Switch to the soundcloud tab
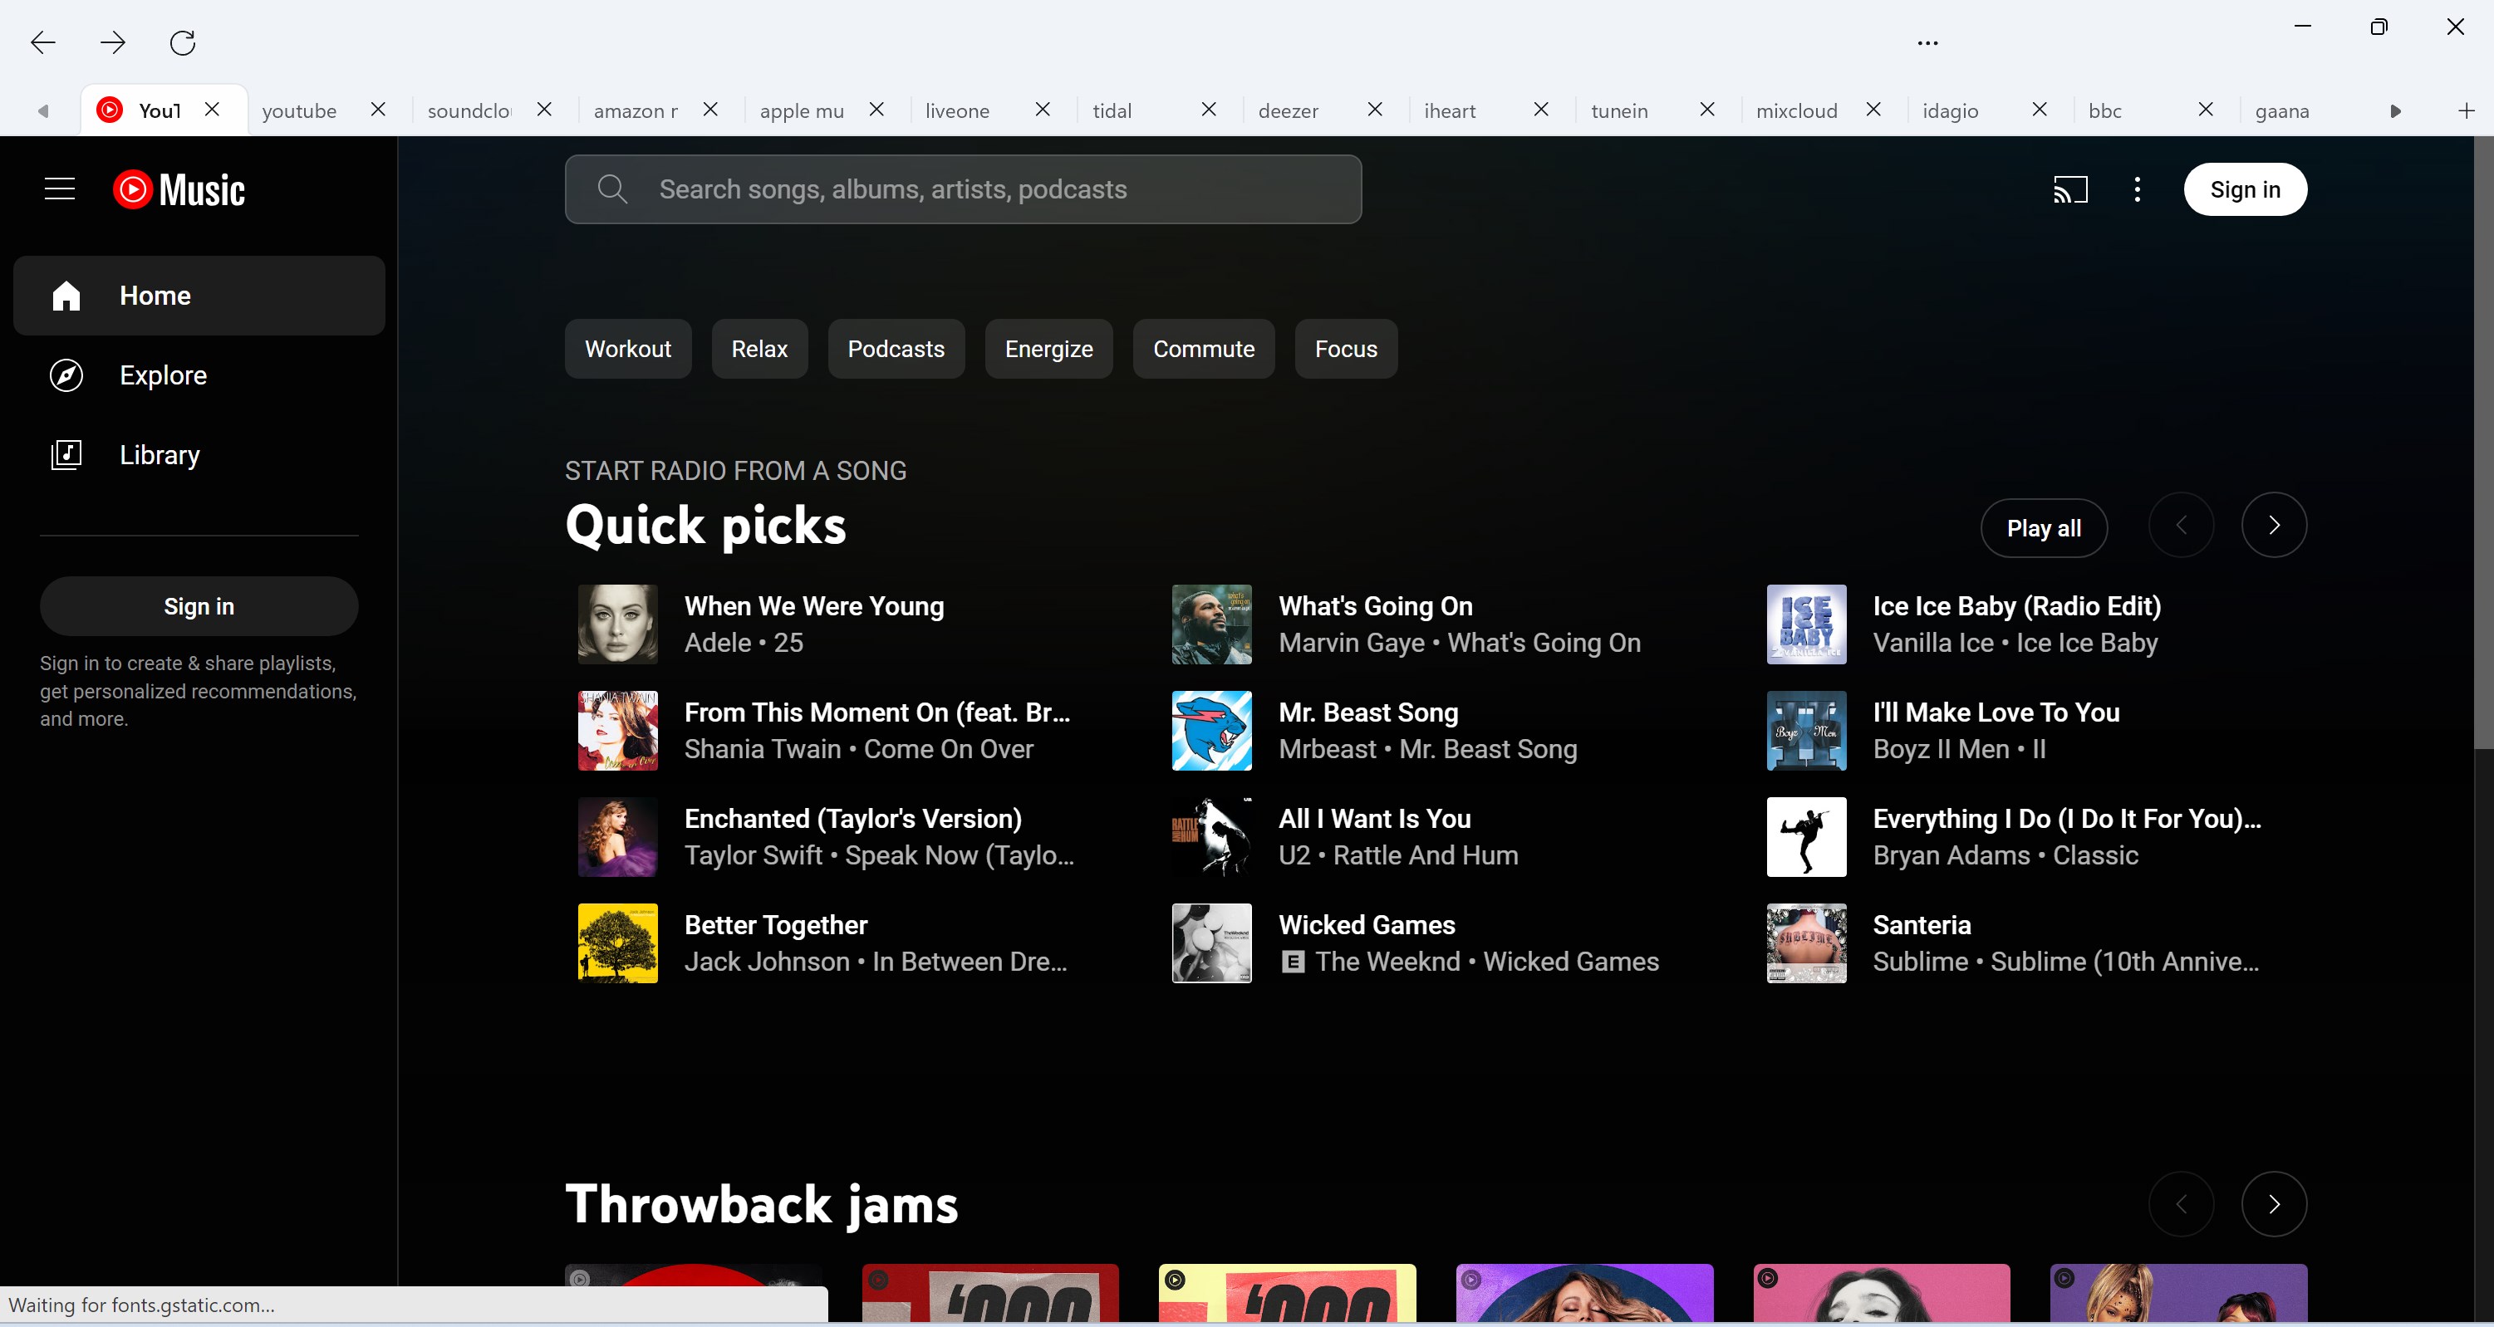The image size is (2494, 1327). 468,110
